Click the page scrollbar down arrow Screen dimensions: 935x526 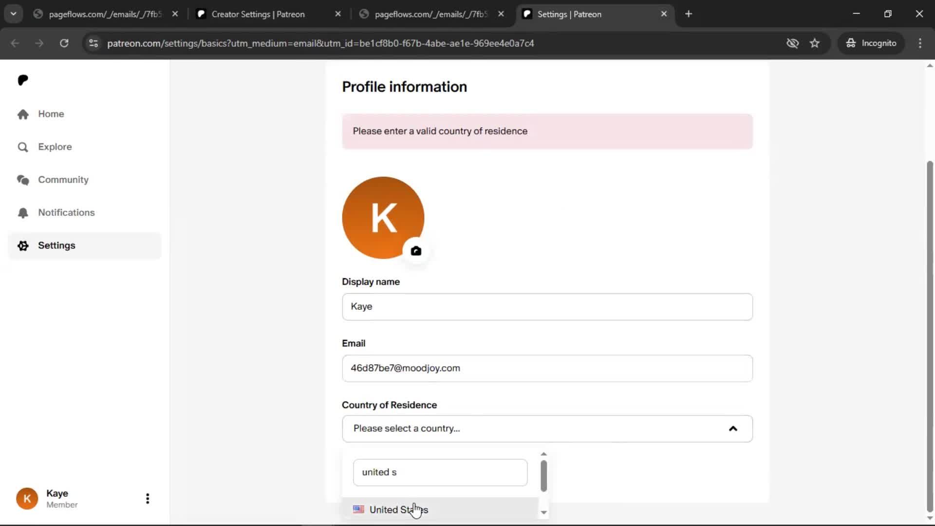click(930, 518)
